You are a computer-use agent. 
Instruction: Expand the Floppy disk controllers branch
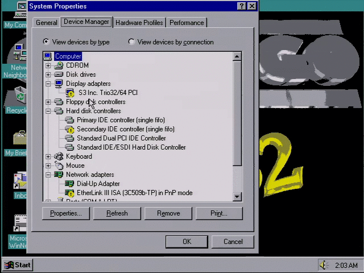tap(48, 102)
